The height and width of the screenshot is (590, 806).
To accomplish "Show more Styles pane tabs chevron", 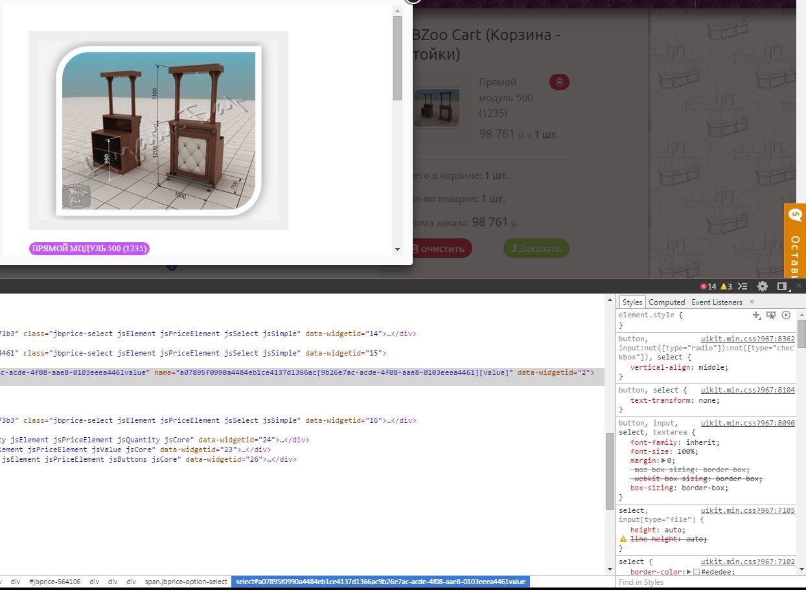I will coord(752,302).
